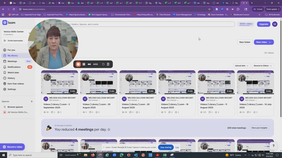
Task: Open Meetings in the sidebar
Action: (12, 61)
